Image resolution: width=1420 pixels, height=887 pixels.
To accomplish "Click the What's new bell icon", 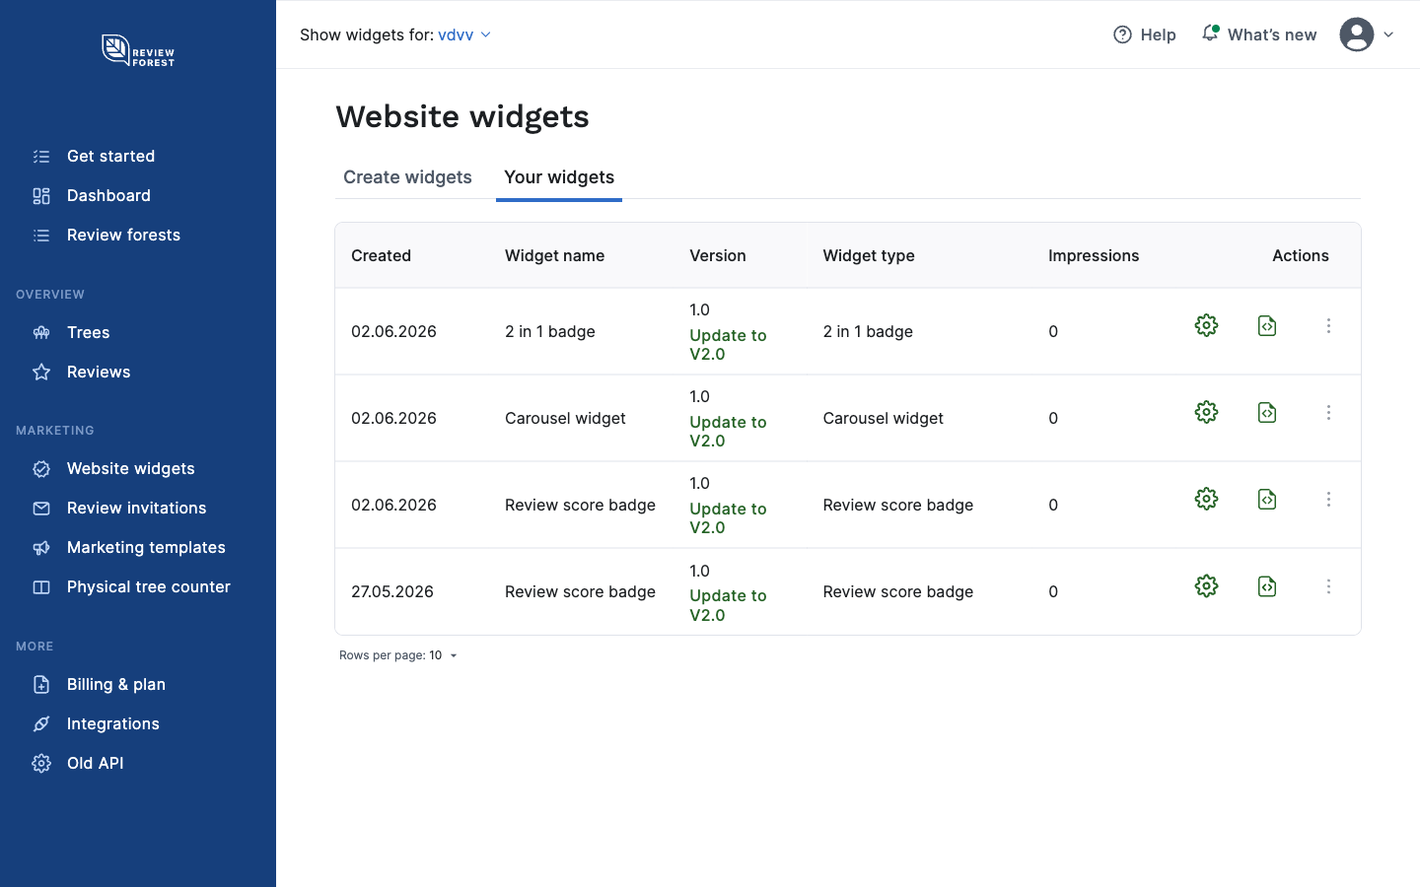I will click(1210, 34).
